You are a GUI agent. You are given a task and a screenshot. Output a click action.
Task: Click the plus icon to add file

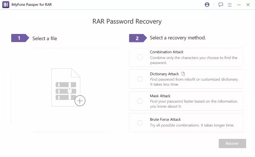point(80,101)
